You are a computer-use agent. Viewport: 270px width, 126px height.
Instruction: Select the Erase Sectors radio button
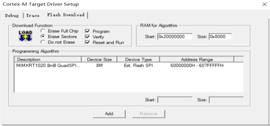tap(43, 36)
